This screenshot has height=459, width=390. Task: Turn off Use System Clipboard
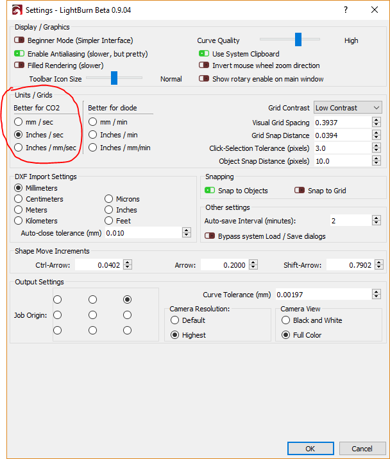tap(204, 53)
